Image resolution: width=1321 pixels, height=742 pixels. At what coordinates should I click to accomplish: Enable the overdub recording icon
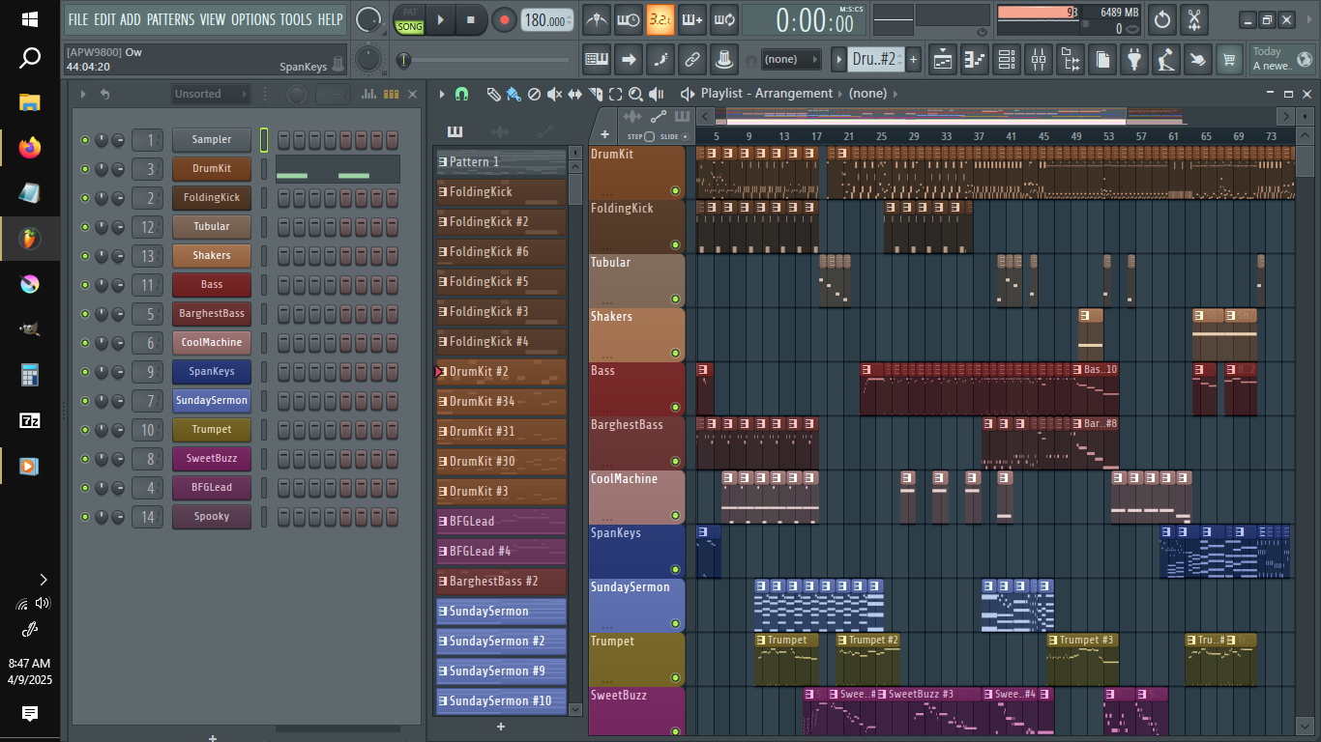click(x=691, y=19)
